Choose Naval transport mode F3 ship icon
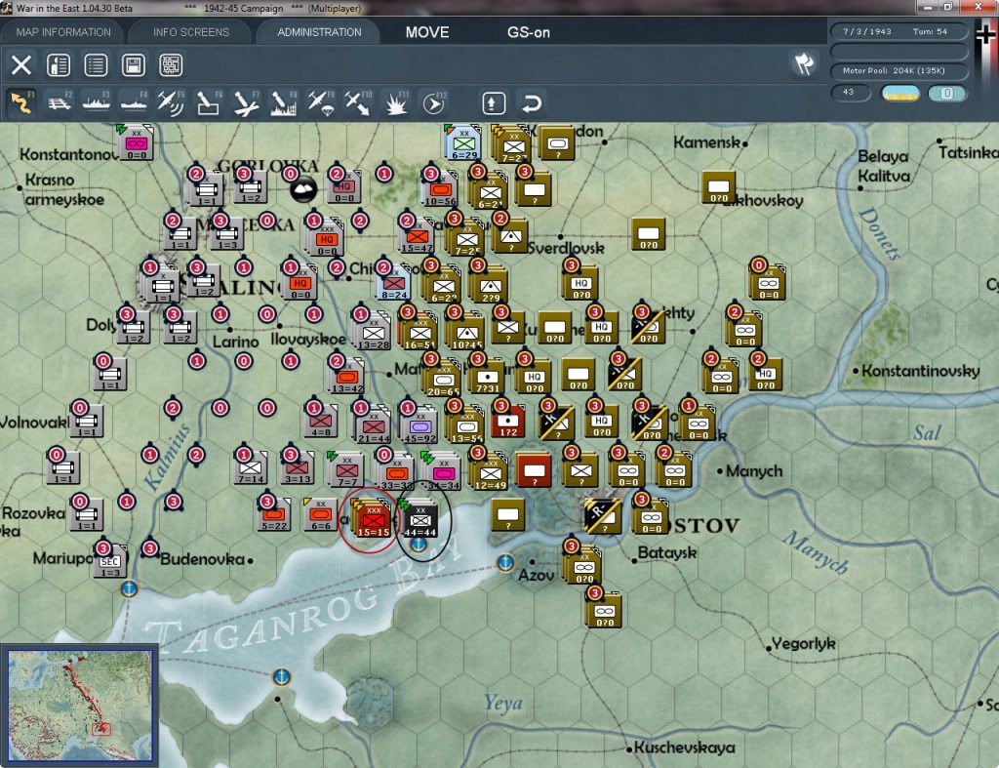Image resolution: width=999 pixels, height=768 pixels. coord(97,102)
